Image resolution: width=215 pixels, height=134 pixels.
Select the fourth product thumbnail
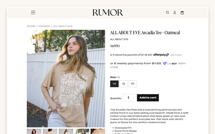[82, 131]
